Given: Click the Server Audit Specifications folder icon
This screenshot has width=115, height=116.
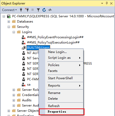Looking at the screenshot, I should (19, 106).
